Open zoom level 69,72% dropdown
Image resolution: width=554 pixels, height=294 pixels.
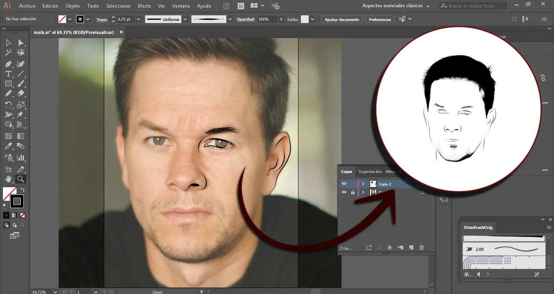tap(55, 292)
